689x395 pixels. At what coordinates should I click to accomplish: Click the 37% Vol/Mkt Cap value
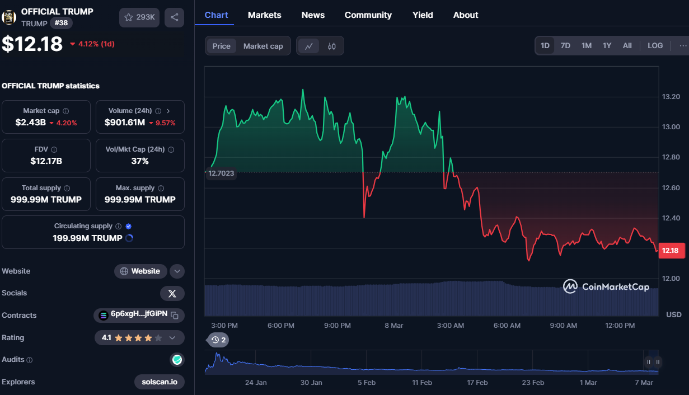(x=140, y=161)
